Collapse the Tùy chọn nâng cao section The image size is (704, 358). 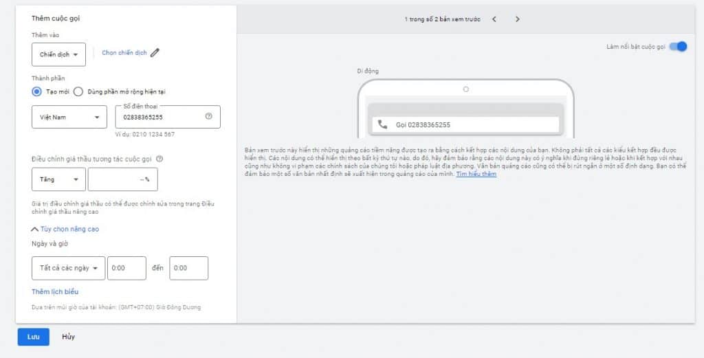point(65,229)
